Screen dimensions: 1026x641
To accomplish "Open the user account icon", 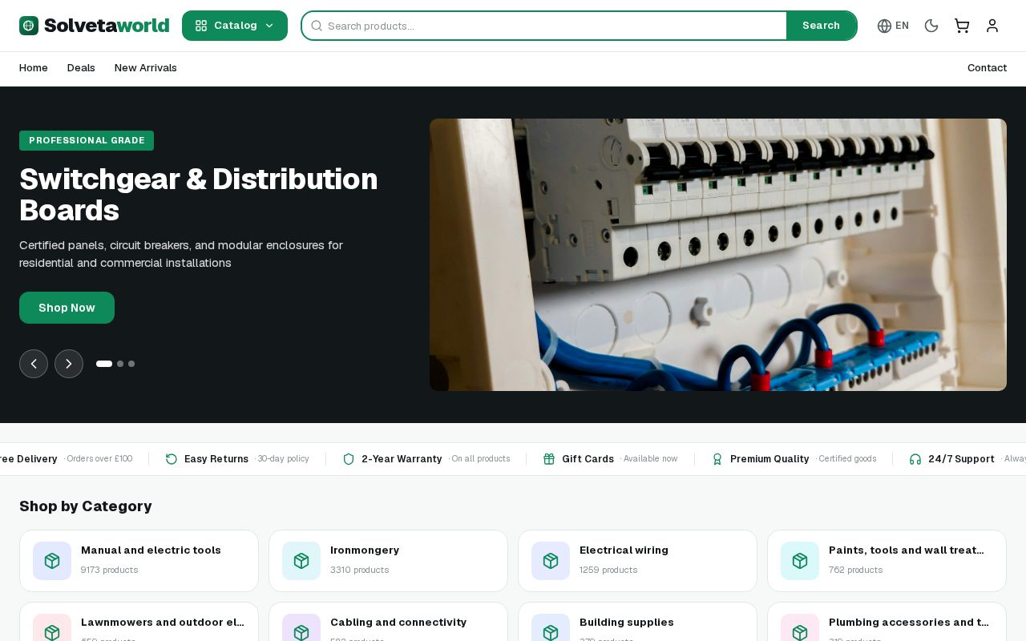I will point(992,26).
